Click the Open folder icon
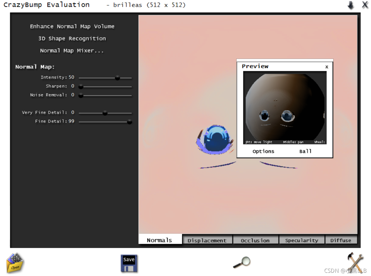The height and width of the screenshot is (276, 371). click(15, 263)
